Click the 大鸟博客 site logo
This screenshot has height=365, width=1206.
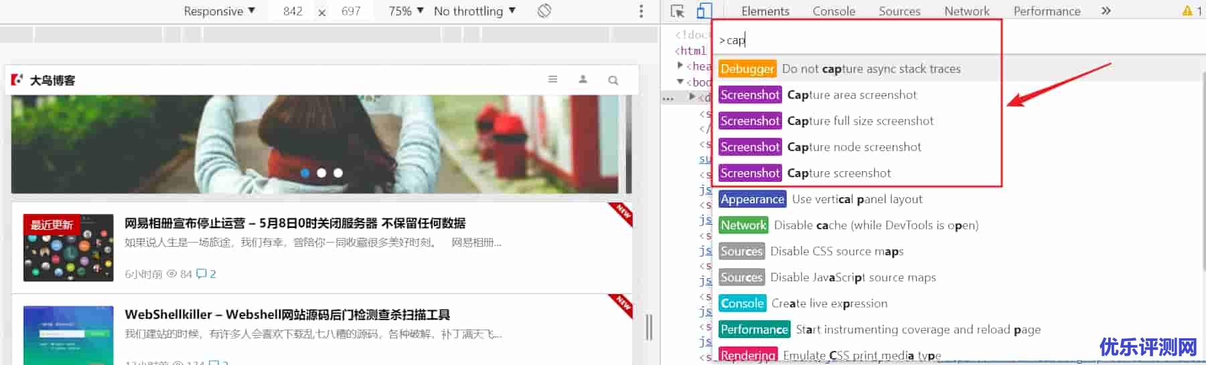point(44,80)
